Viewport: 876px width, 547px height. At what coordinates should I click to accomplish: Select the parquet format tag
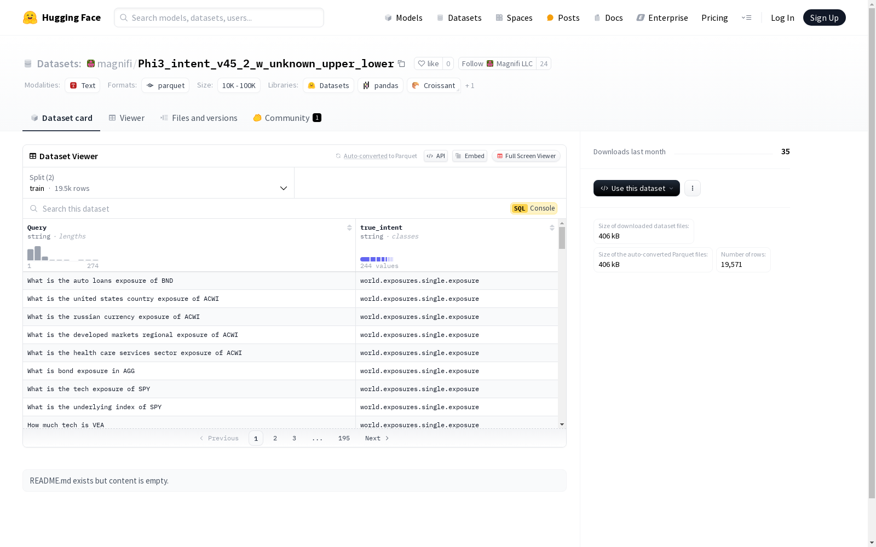[165, 85]
